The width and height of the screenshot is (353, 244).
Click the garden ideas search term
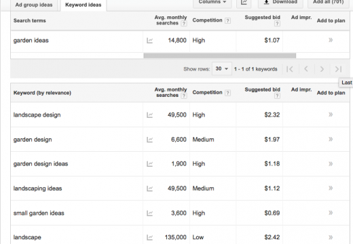tap(31, 41)
